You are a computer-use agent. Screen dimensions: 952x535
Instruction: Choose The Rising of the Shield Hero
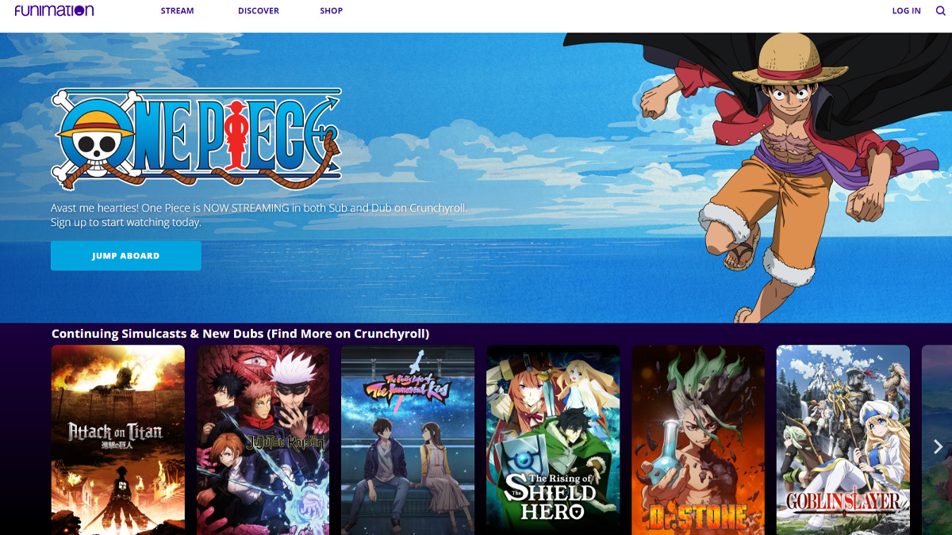[553, 440]
